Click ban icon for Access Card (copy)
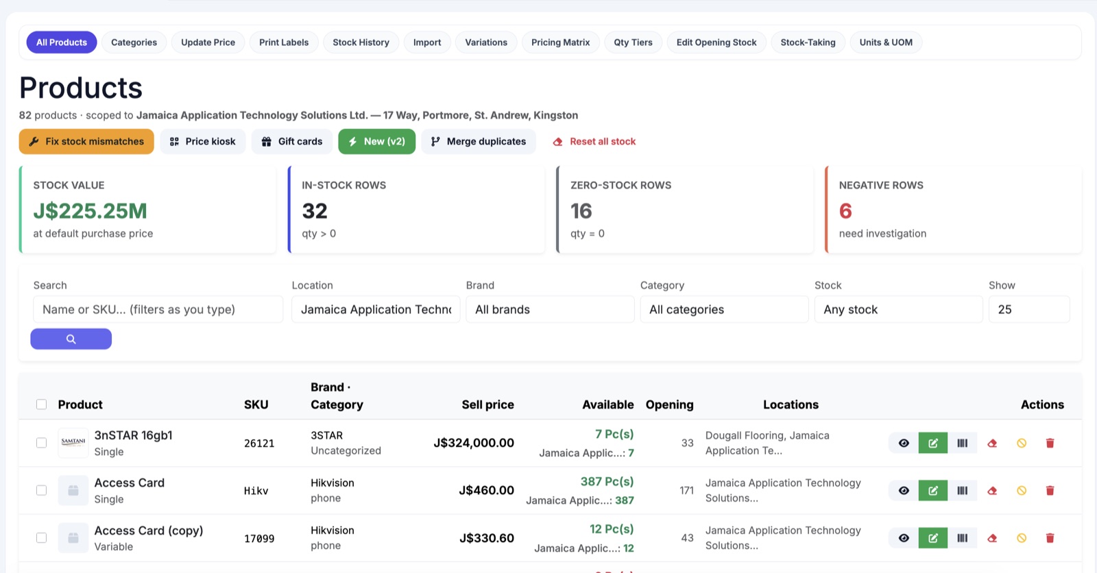 click(x=1022, y=538)
